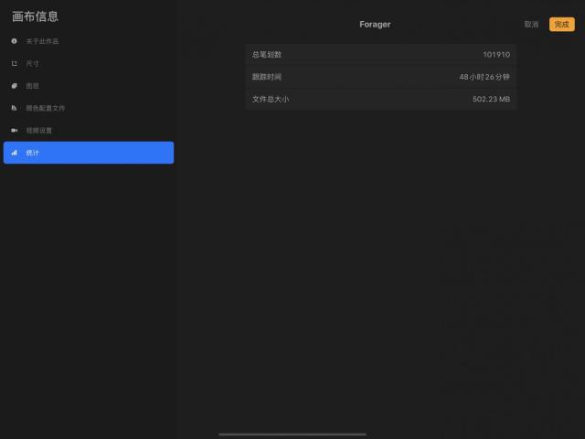Click the 文件总大小 label
This screenshot has height=439, width=585.
(271, 100)
